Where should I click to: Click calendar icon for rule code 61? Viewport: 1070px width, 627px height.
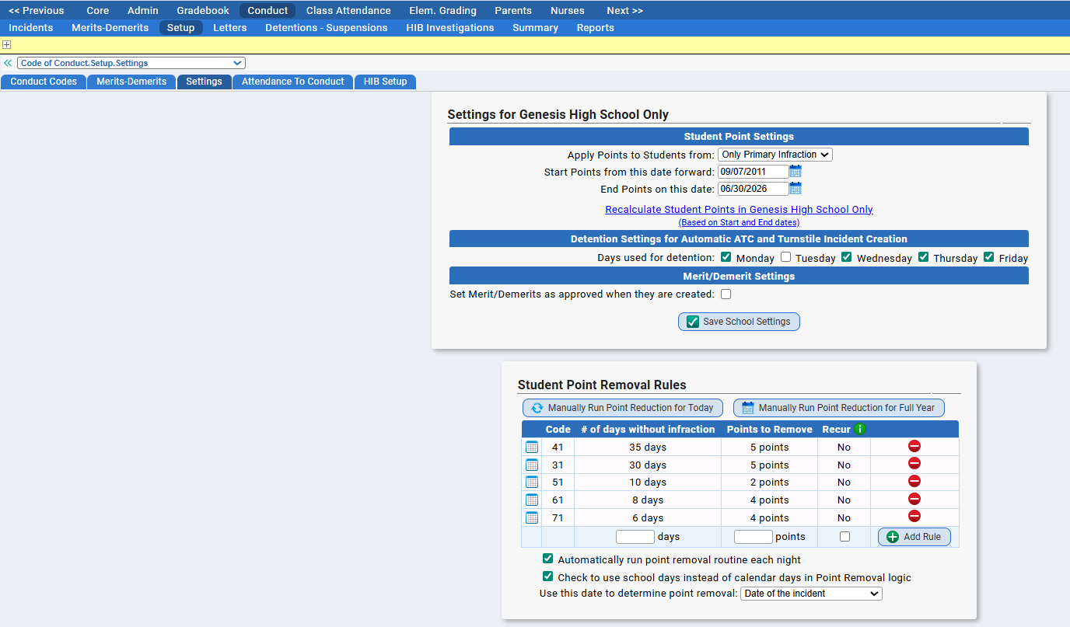point(532,500)
